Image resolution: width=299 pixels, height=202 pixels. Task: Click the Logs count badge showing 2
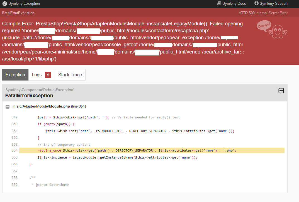point(48,75)
